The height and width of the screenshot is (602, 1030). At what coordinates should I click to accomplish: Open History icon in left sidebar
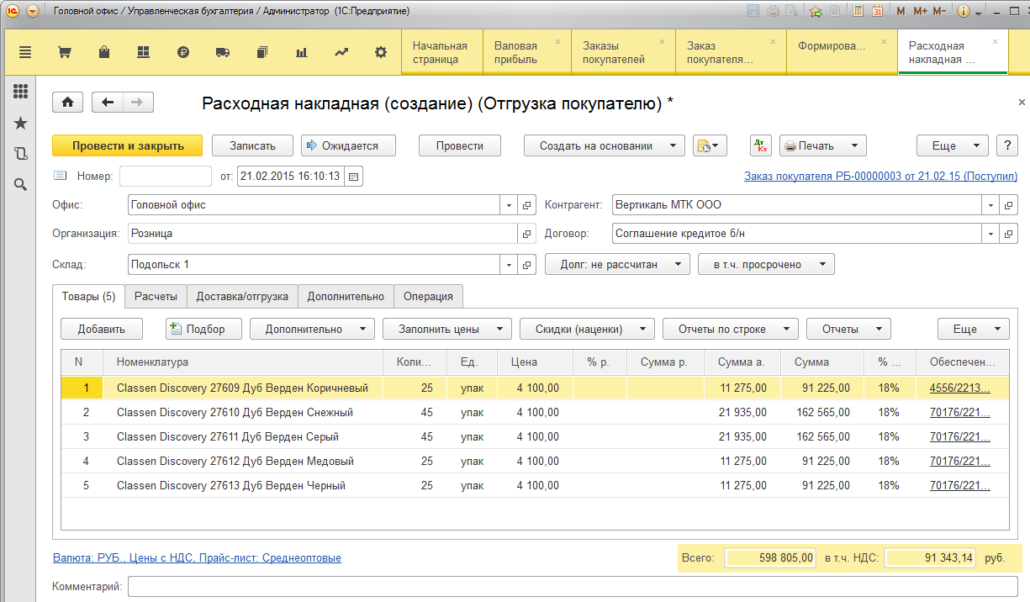[x=21, y=154]
